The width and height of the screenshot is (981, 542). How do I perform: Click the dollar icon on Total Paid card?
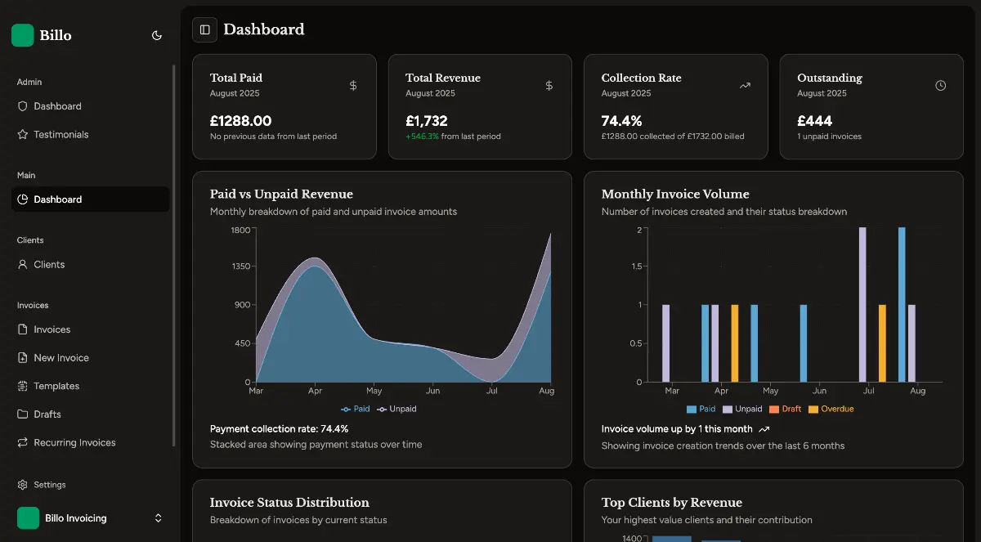click(353, 85)
